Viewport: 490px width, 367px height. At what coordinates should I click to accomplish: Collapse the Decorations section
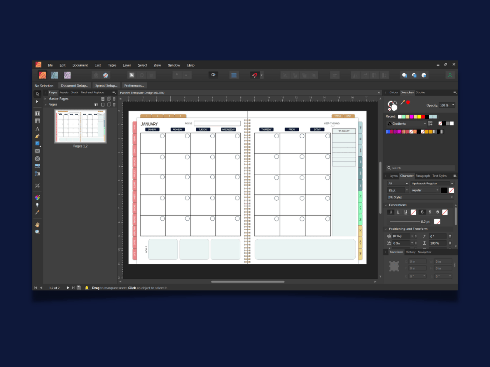coord(386,205)
